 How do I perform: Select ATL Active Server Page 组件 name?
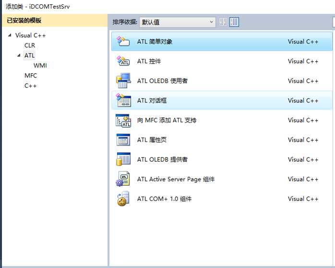(176, 179)
